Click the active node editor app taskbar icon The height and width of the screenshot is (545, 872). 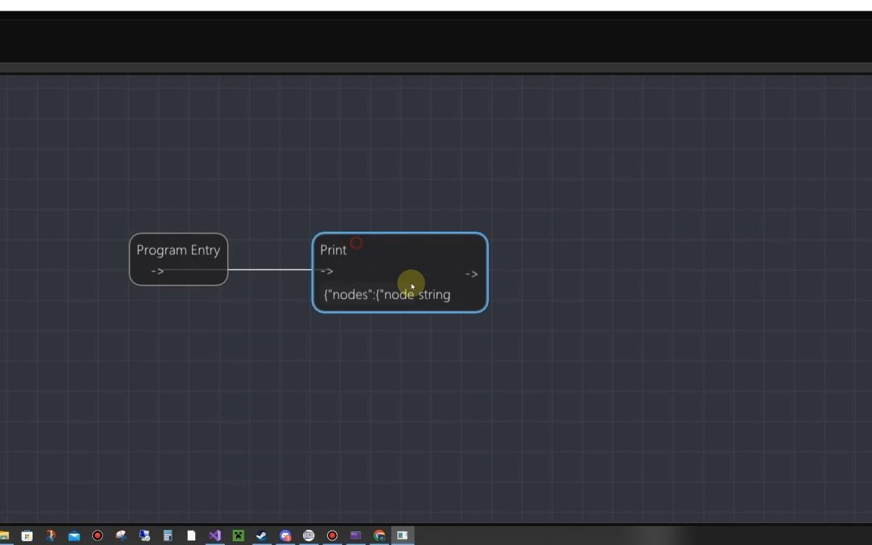[403, 536]
